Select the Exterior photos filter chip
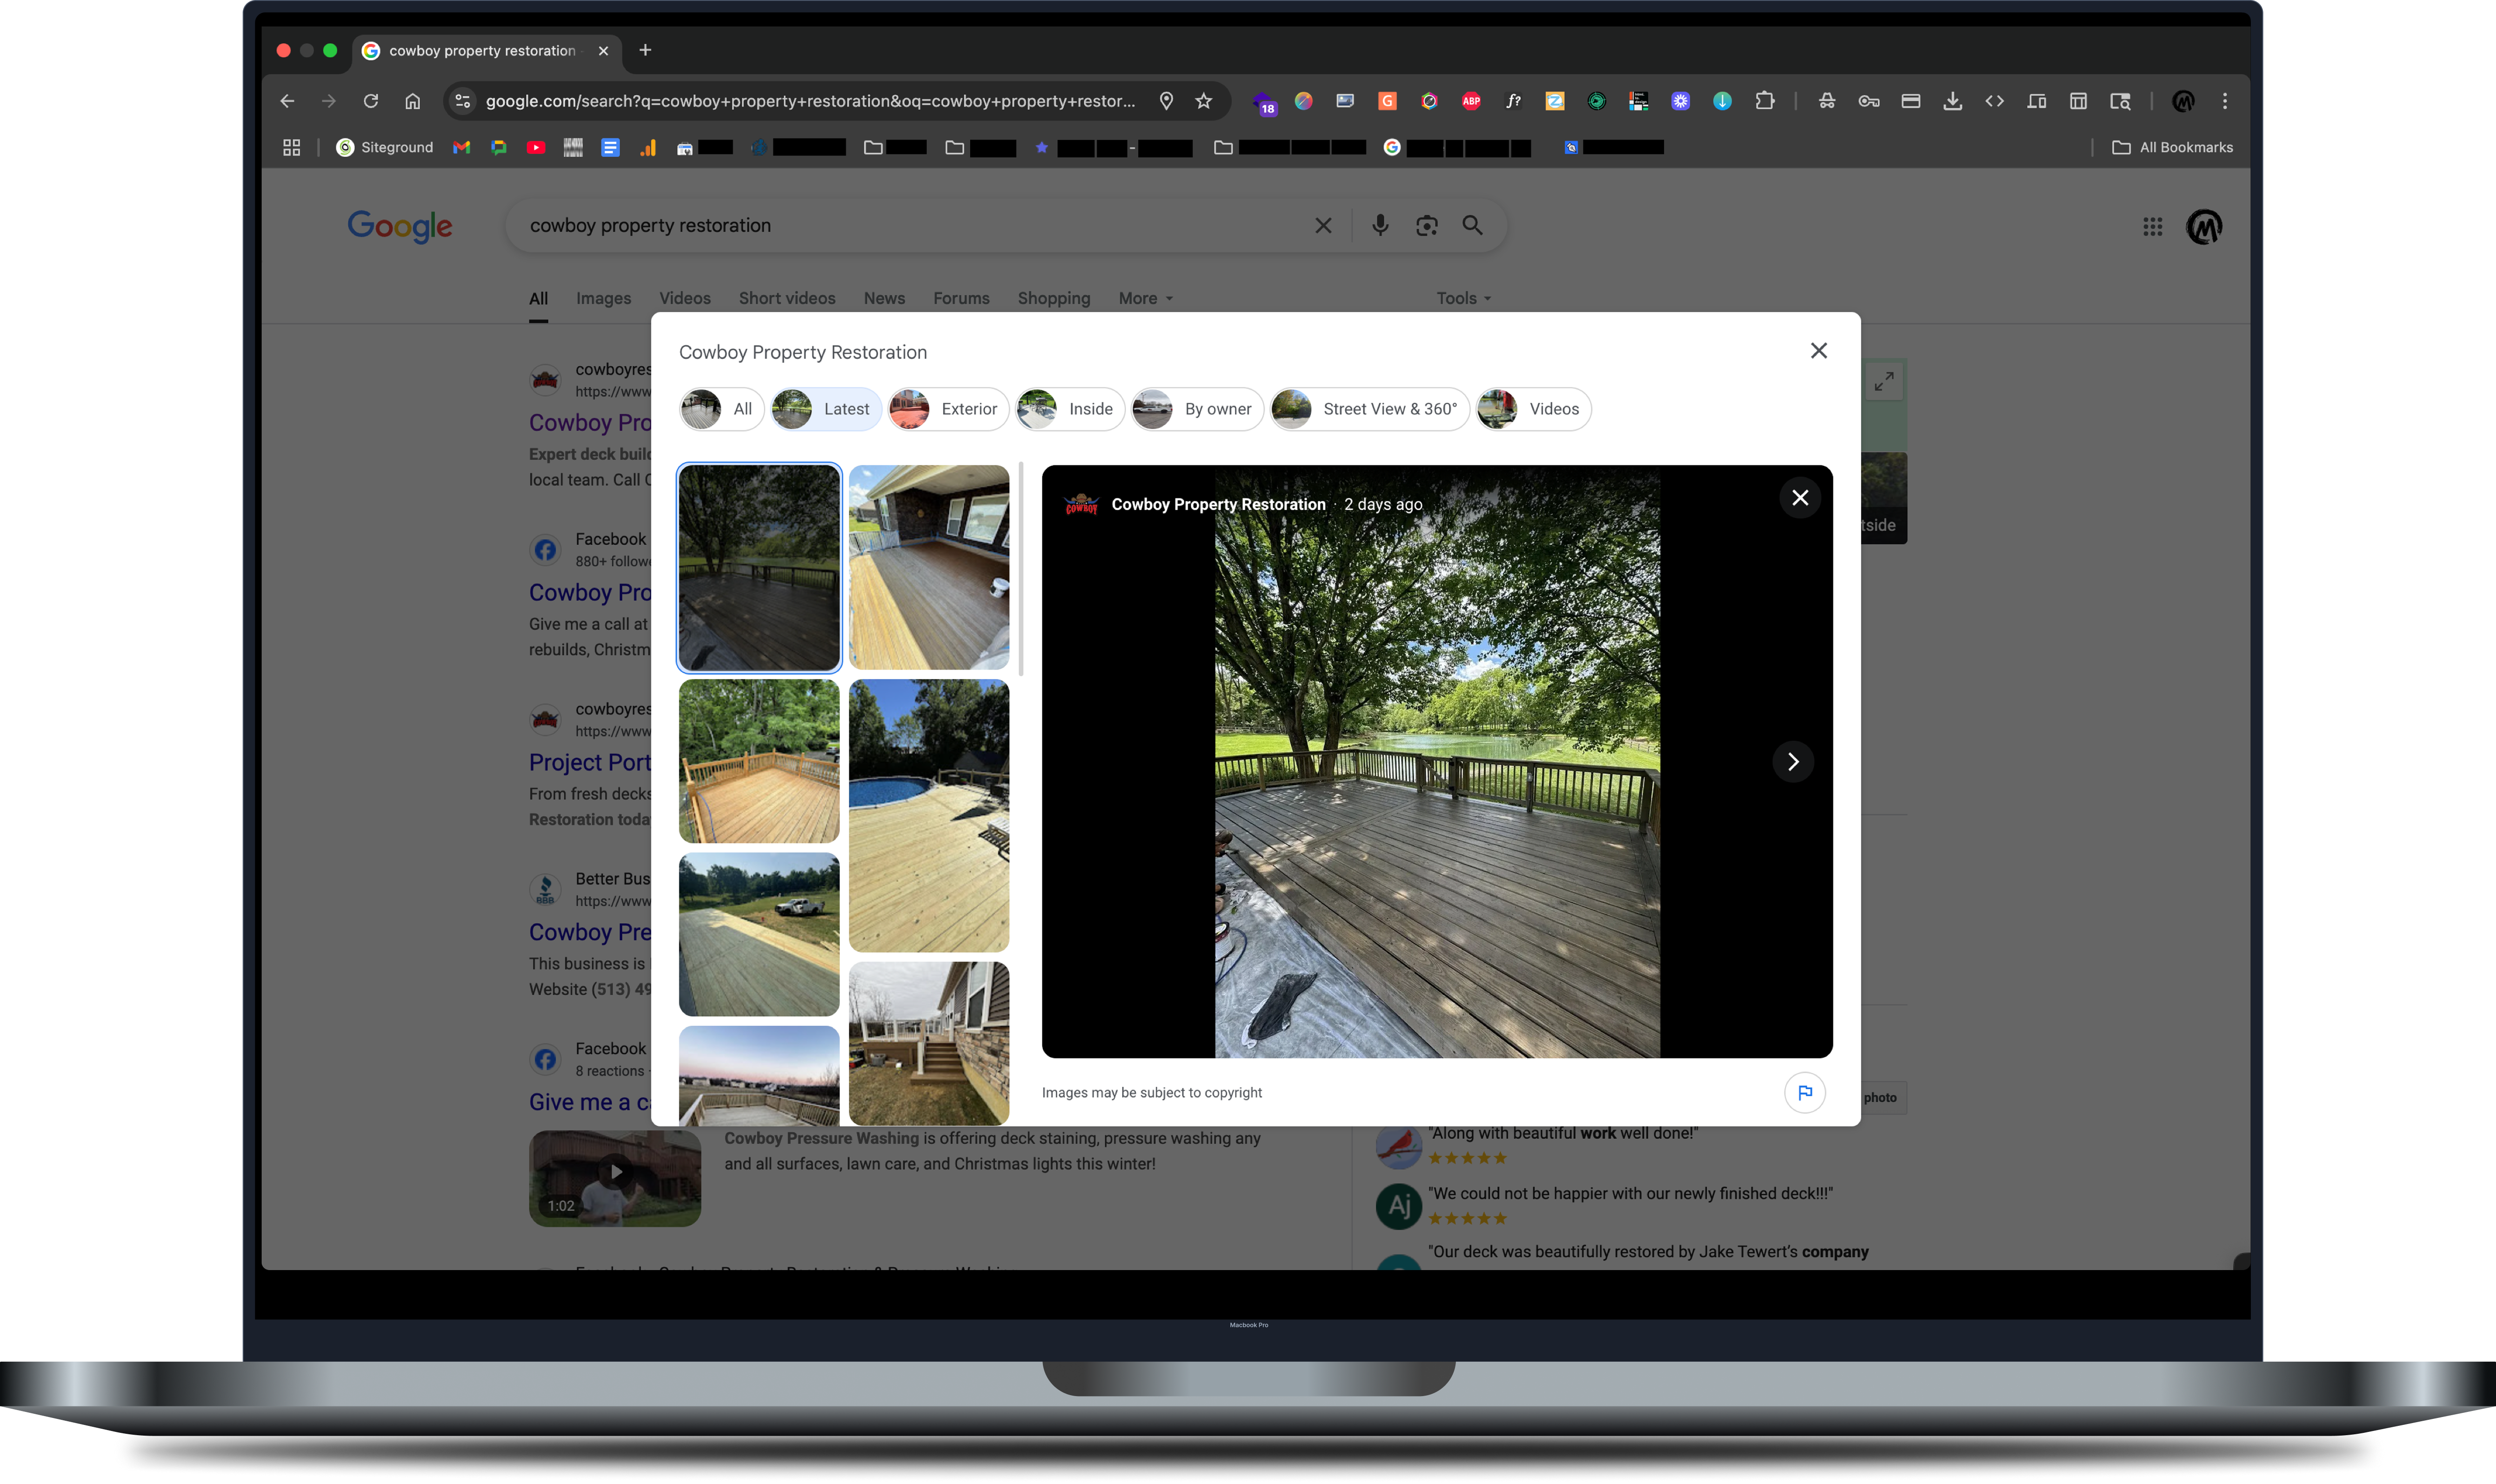Viewport: 2496px width, 1484px height. 948,409
